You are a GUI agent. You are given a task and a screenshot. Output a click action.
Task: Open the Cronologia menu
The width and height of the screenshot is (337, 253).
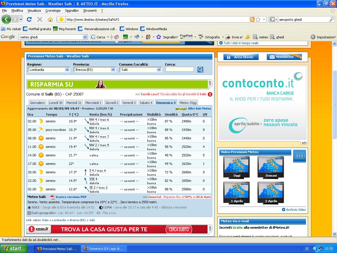[x=53, y=11]
